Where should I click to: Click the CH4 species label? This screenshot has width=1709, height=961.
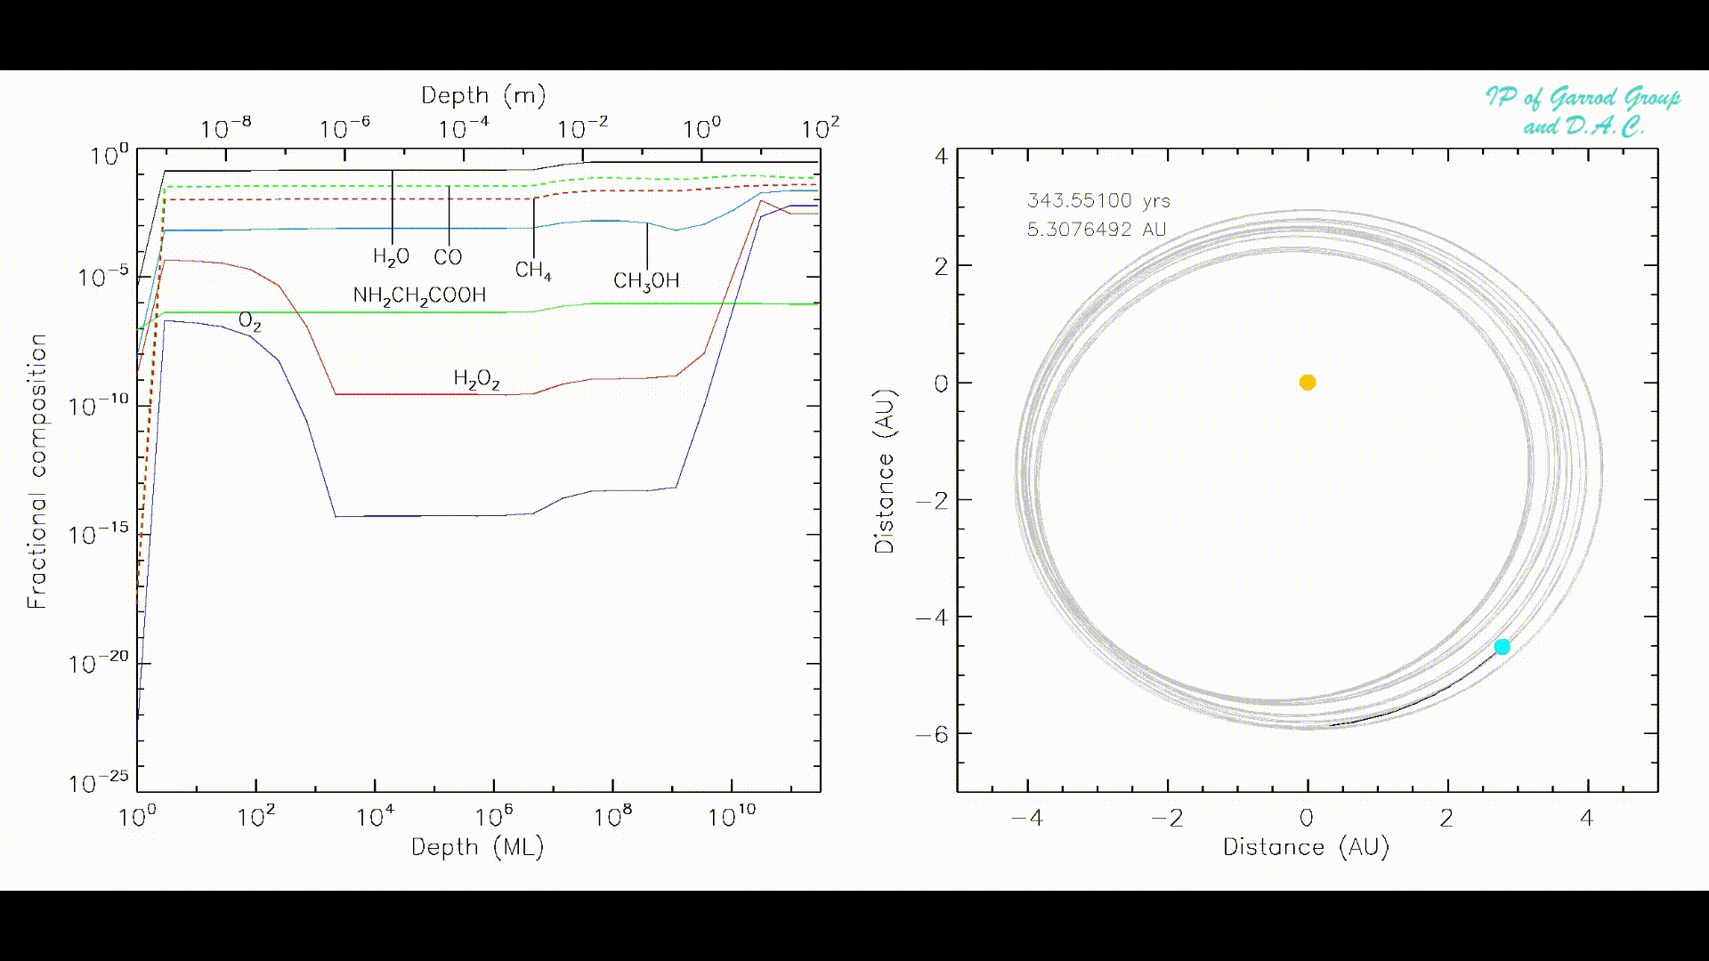tap(532, 270)
